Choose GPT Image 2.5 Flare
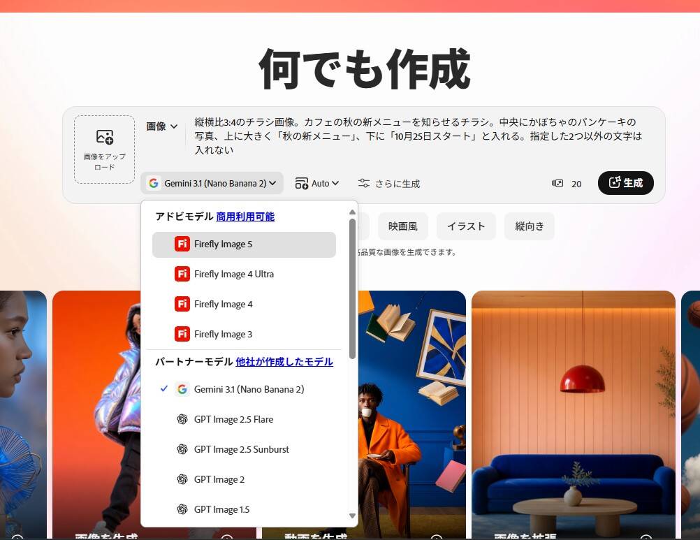Viewport: 700px width, 540px height. 245,419
